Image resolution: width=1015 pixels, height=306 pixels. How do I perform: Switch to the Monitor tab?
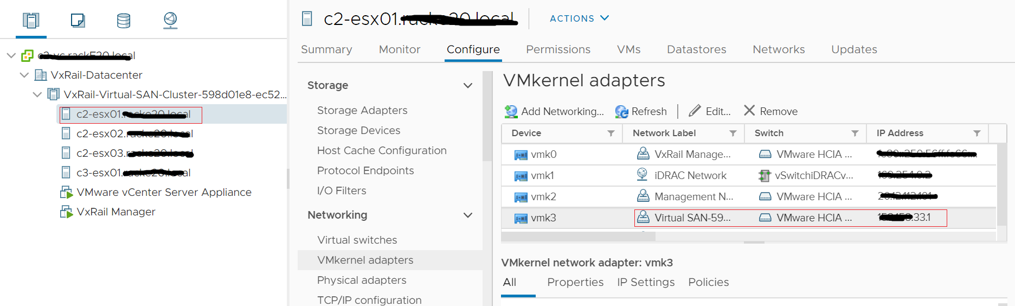coord(400,49)
